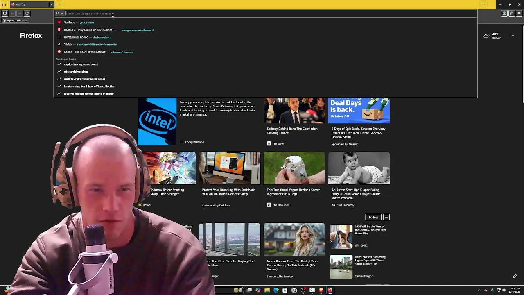Open the List all tabs dropdown
Viewport: 524px width, 295px height.
click(x=483, y=5)
